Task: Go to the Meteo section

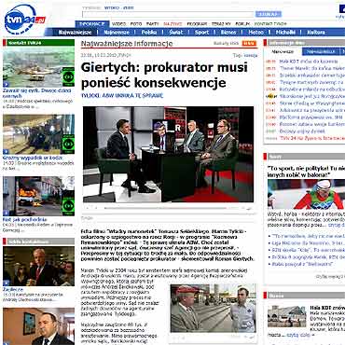Action: (255, 33)
